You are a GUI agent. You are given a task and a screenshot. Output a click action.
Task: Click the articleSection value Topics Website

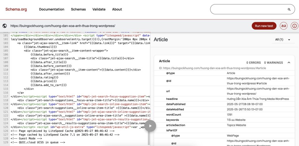(236, 125)
